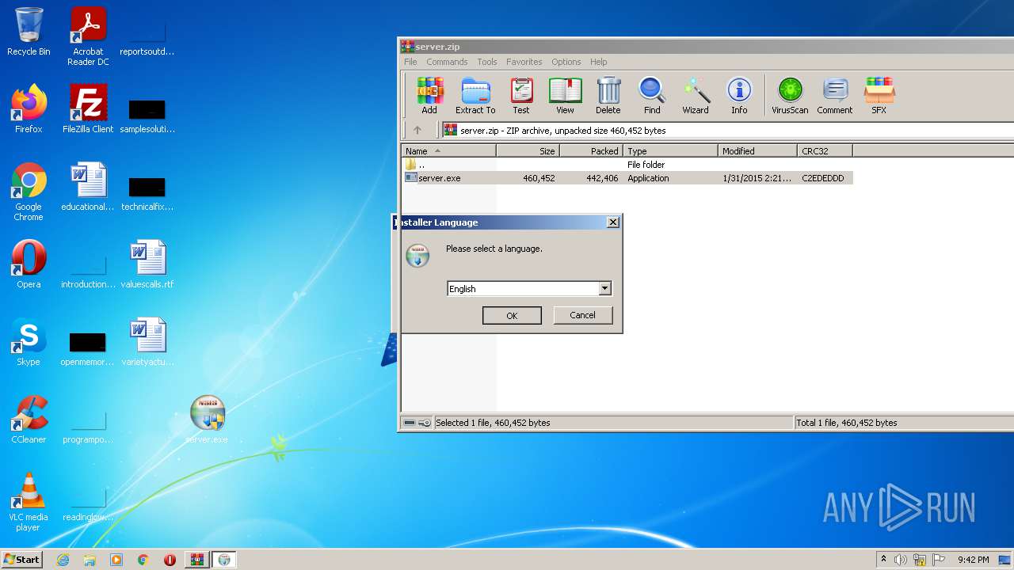Sort by Modified column header
Image resolution: width=1014 pixels, height=570 pixels.
(758, 150)
